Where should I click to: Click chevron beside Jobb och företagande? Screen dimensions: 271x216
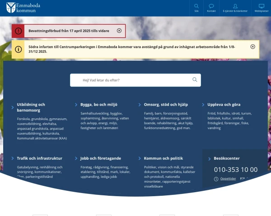coord(76,158)
